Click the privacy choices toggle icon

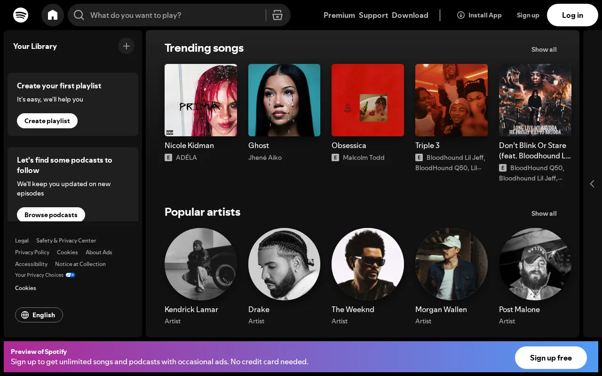pos(70,275)
